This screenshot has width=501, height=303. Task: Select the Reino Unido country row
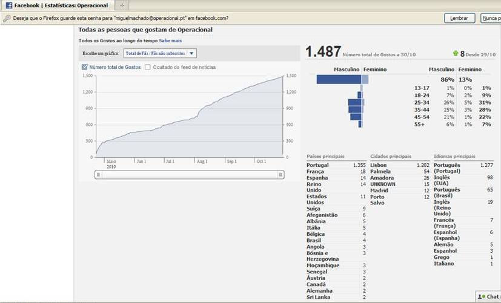336,187
